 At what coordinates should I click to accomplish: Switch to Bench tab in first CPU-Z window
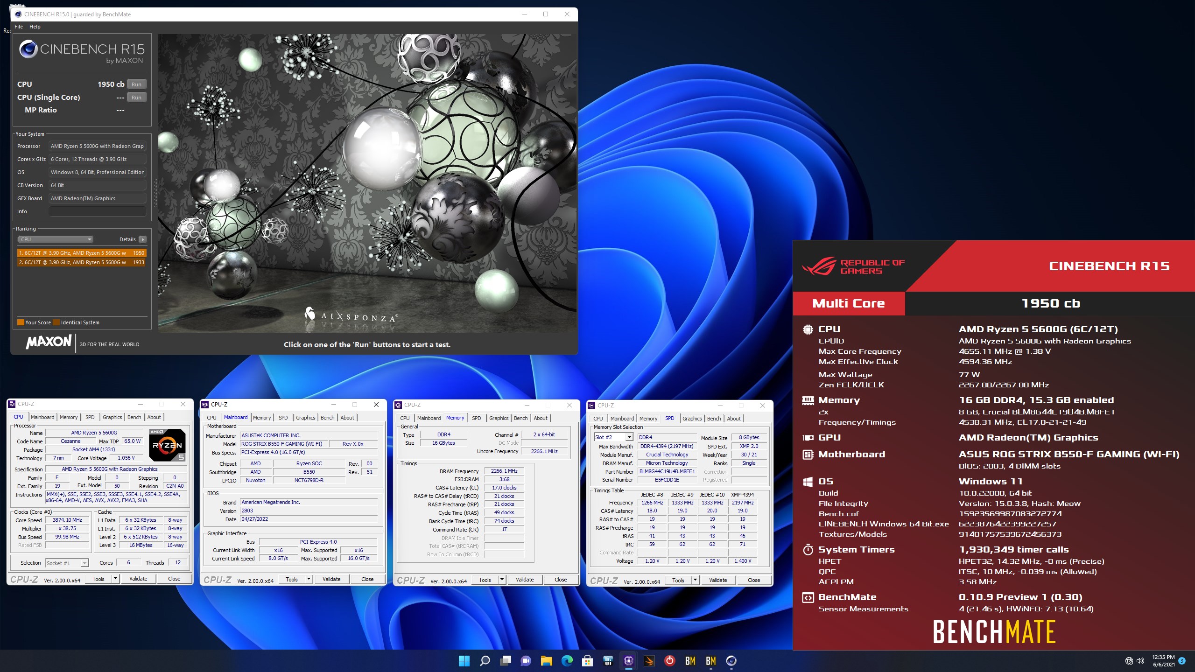(134, 417)
